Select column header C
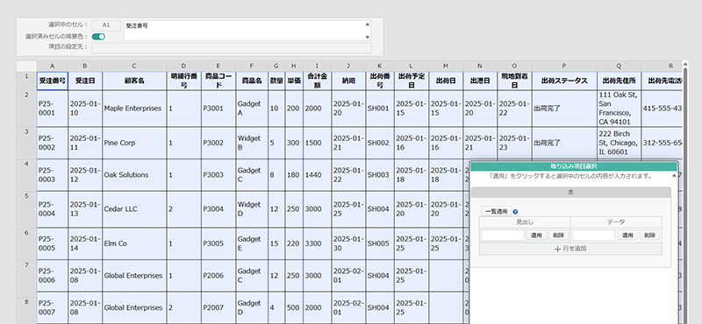This screenshot has width=702, height=324. click(x=134, y=67)
